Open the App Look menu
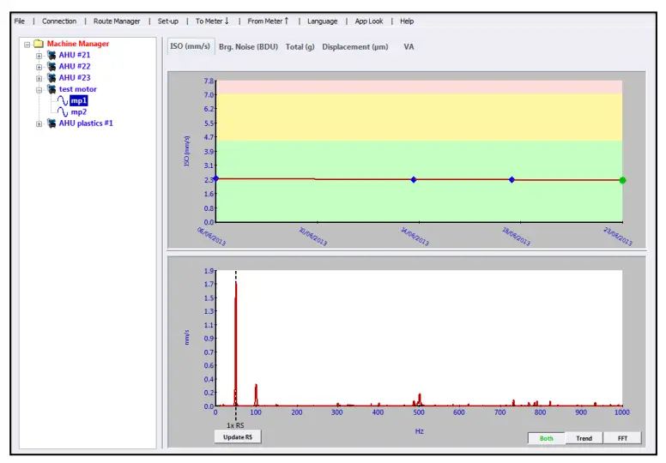 coord(369,21)
